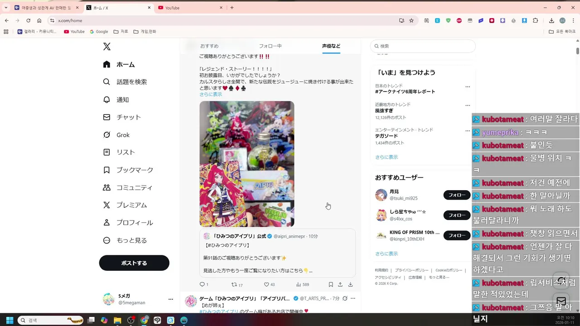Click さらに表示 in the post text
This screenshot has width=580, height=326.
click(x=211, y=95)
